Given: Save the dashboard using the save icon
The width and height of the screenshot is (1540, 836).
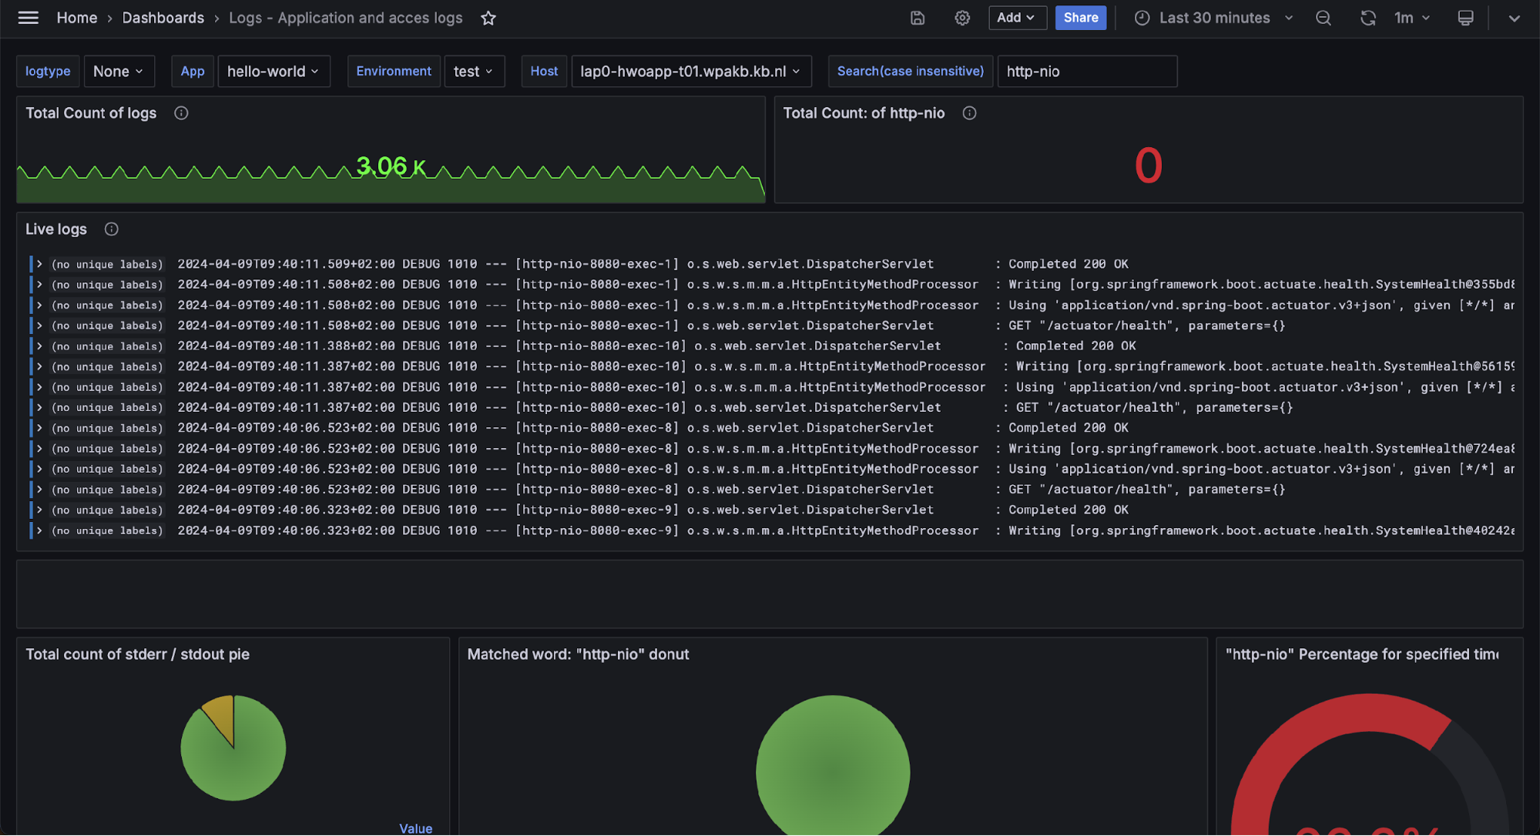Looking at the screenshot, I should (917, 18).
